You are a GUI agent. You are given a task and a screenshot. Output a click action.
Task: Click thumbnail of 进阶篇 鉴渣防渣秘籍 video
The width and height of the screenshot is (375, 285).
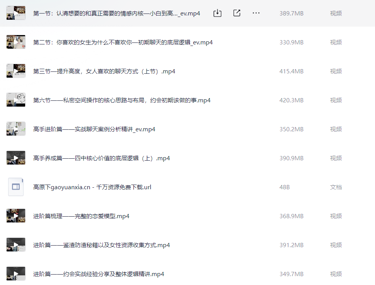16,245
